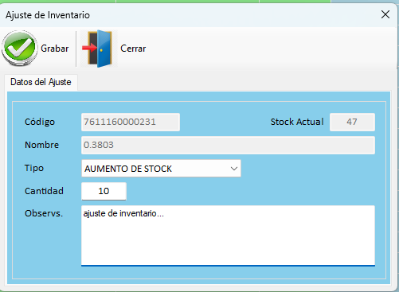Click the Observs. label

[x=44, y=213]
